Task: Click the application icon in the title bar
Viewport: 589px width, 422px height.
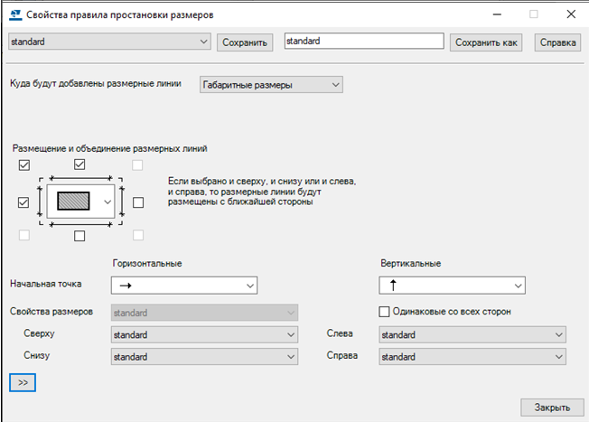Action: tap(14, 14)
